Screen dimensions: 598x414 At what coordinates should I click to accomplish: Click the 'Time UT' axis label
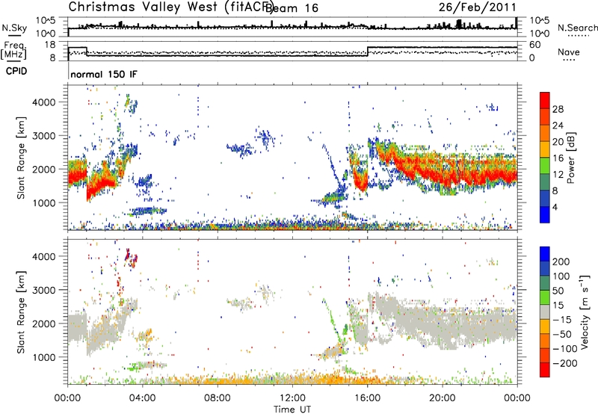point(292,410)
